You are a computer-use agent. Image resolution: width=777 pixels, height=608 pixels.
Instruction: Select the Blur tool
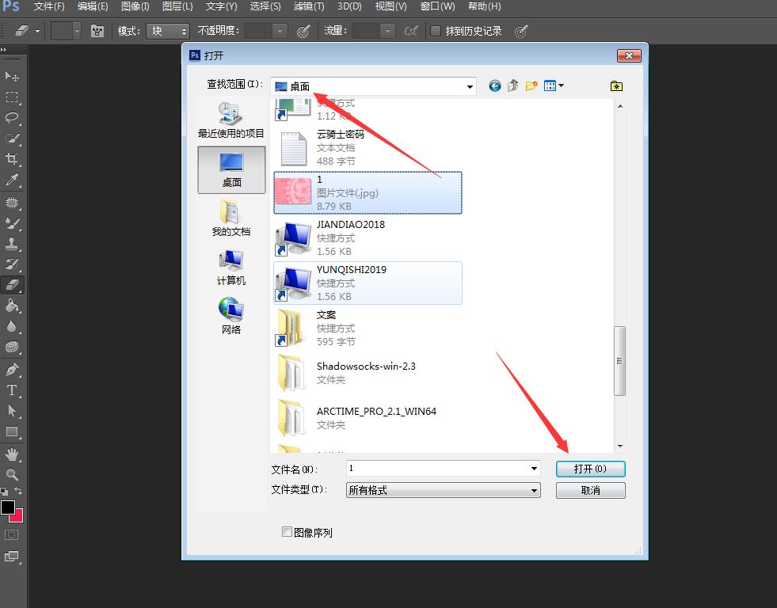[x=11, y=326]
